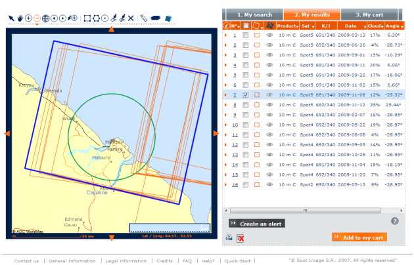Viewport: 414px width, 265px height.
Task: Select the polygon draw tool
Action: click(96, 18)
